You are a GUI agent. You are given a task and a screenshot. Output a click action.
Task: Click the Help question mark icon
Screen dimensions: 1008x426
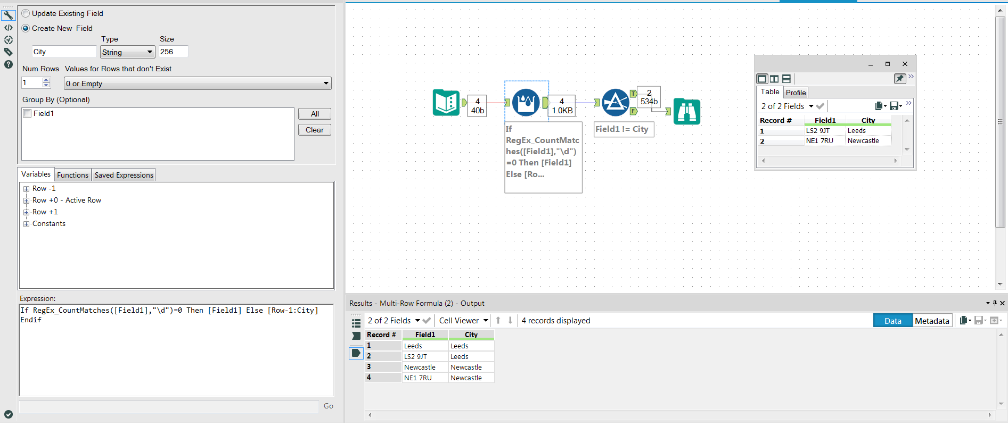click(x=9, y=64)
